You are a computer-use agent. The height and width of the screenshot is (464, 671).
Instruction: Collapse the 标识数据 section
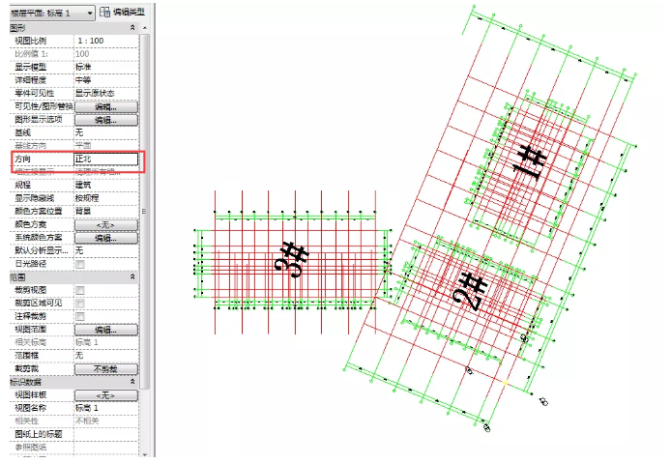coord(132,382)
